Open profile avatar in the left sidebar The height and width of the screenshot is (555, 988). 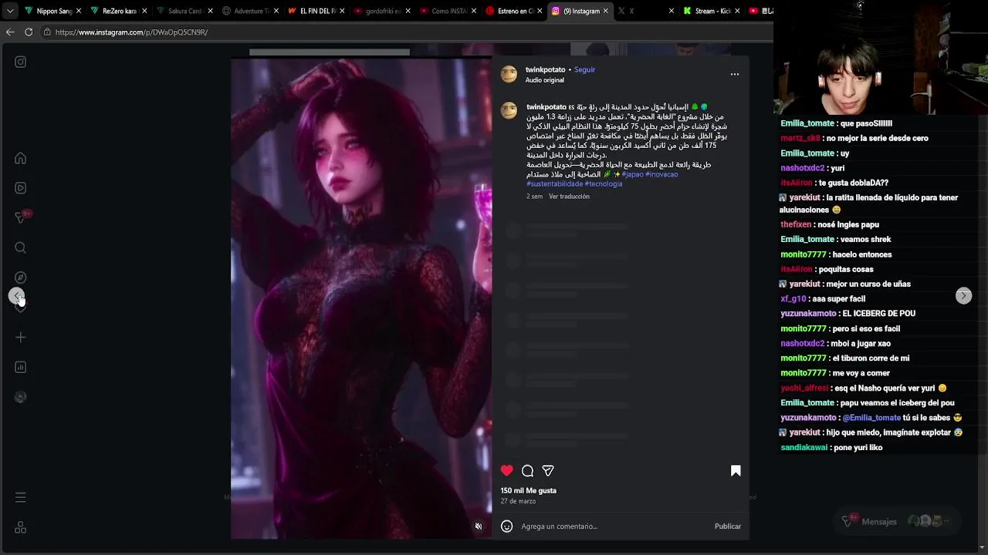(x=21, y=397)
